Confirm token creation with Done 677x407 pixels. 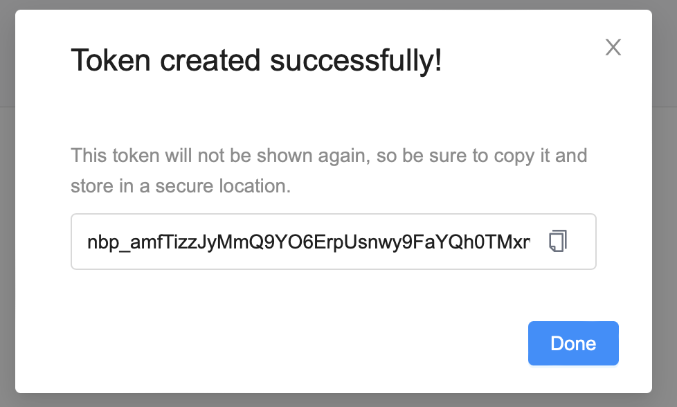(573, 343)
